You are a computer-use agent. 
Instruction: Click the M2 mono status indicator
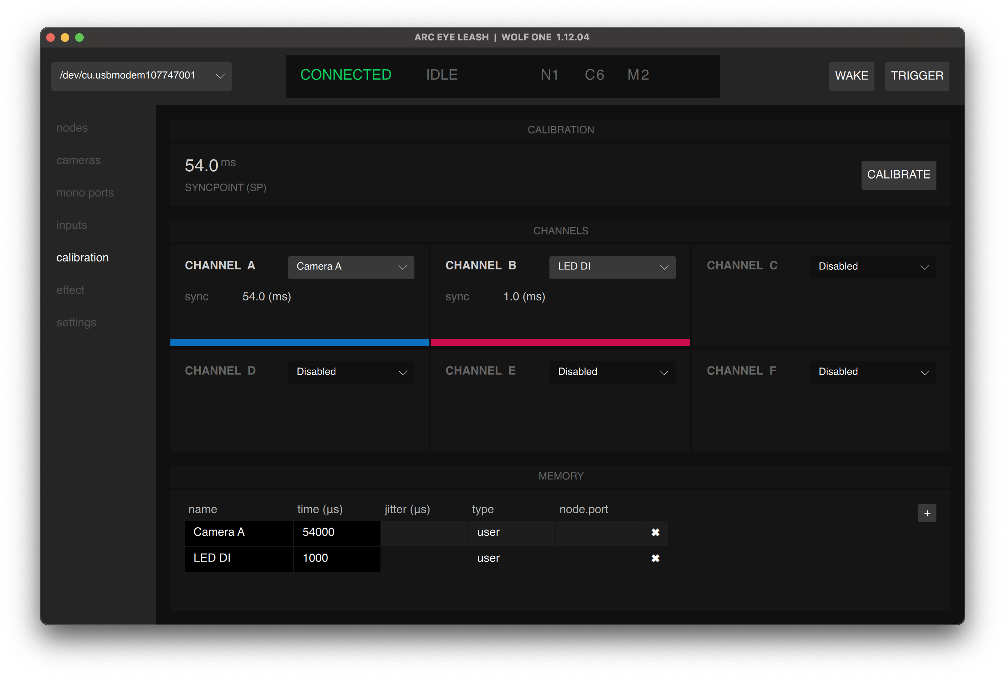638,75
